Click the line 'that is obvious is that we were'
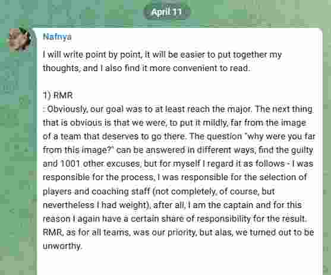Image resolution: width=331 pixels, height=275 pixels. (174, 123)
